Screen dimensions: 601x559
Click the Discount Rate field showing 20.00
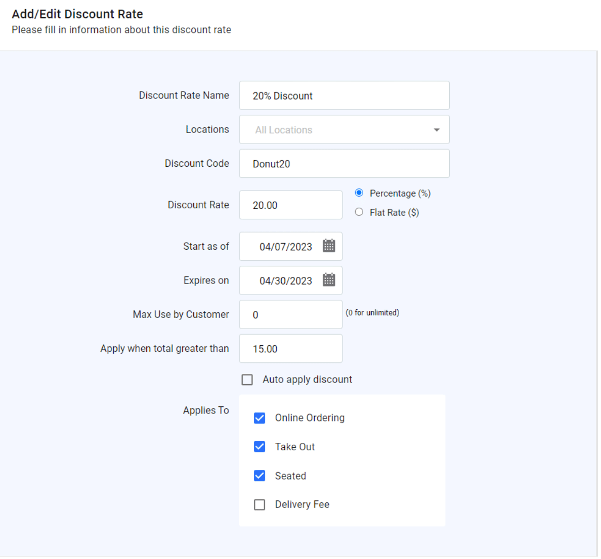tap(290, 205)
